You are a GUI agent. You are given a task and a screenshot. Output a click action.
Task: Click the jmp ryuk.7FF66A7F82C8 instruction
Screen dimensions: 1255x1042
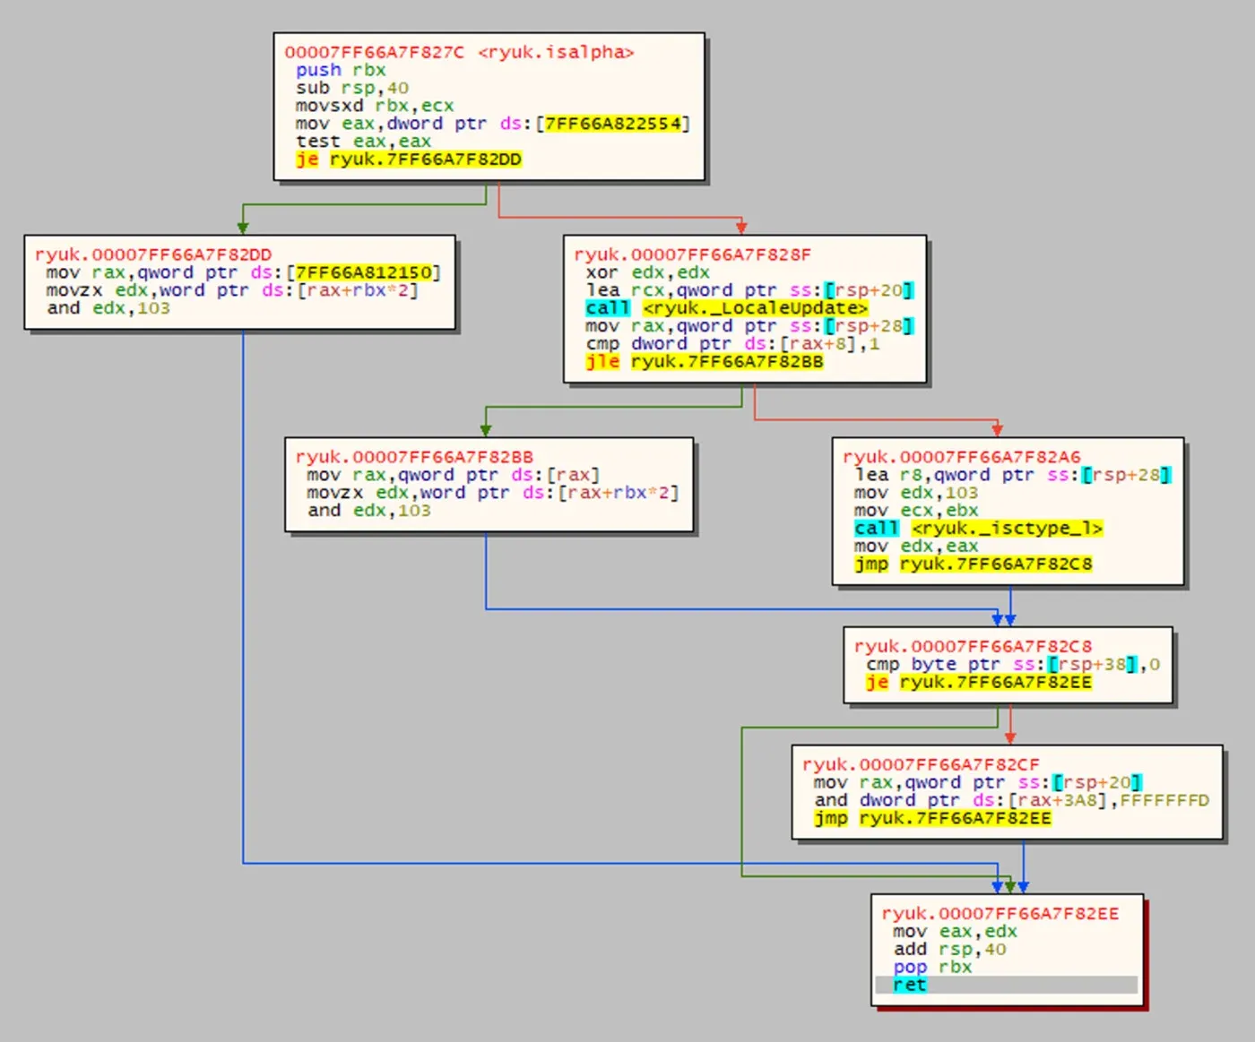point(973,564)
